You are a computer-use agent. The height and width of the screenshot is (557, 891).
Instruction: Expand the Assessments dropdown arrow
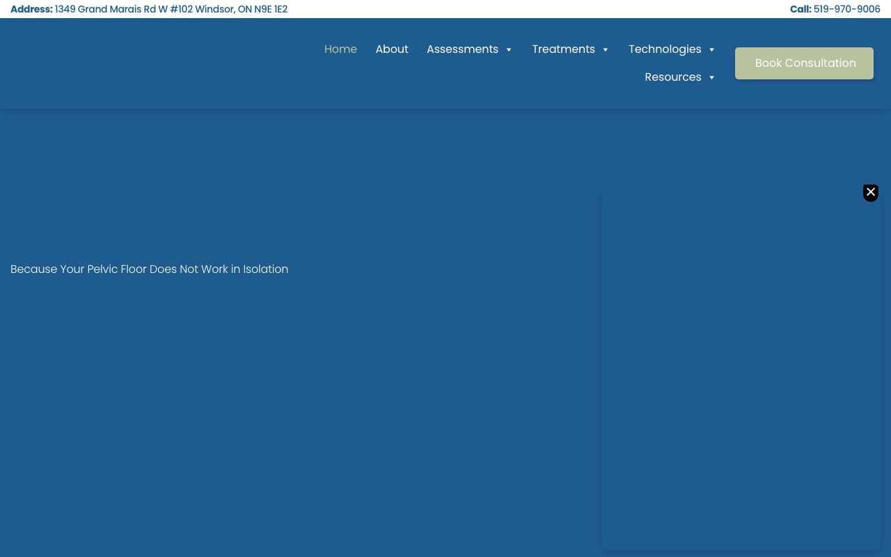509,49
